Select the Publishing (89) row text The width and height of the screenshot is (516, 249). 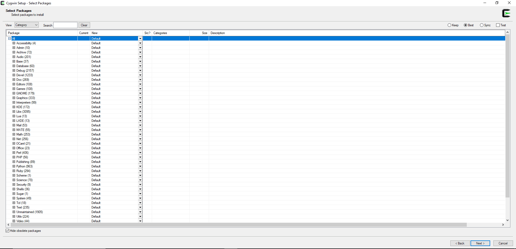click(26, 162)
